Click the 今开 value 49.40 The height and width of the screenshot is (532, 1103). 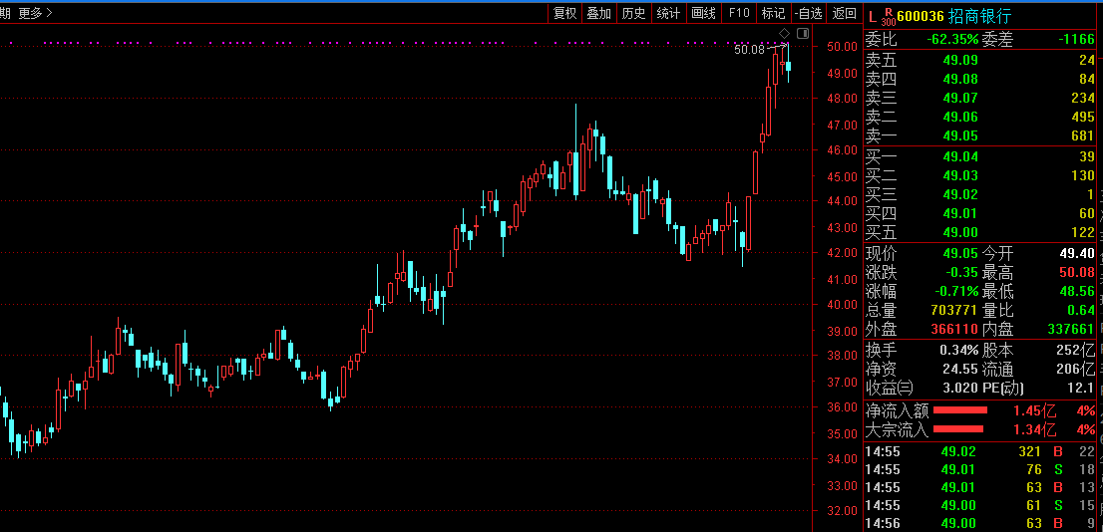click(x=1077, y=253)
